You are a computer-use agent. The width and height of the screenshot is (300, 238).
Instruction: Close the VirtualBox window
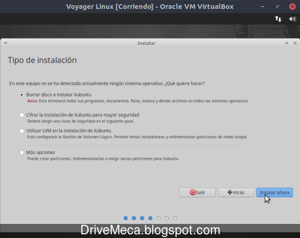292,7
